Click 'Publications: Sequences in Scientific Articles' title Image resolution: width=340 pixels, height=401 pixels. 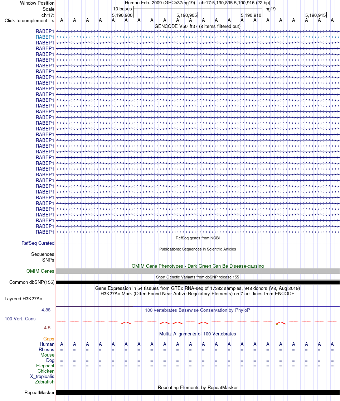point(198,249)
